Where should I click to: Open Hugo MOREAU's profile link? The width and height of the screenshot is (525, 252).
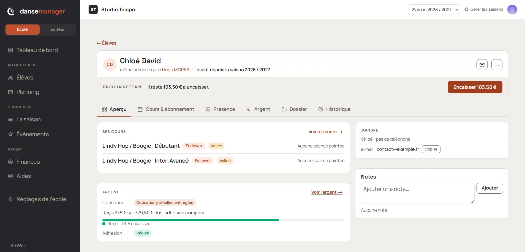(177, 70)
